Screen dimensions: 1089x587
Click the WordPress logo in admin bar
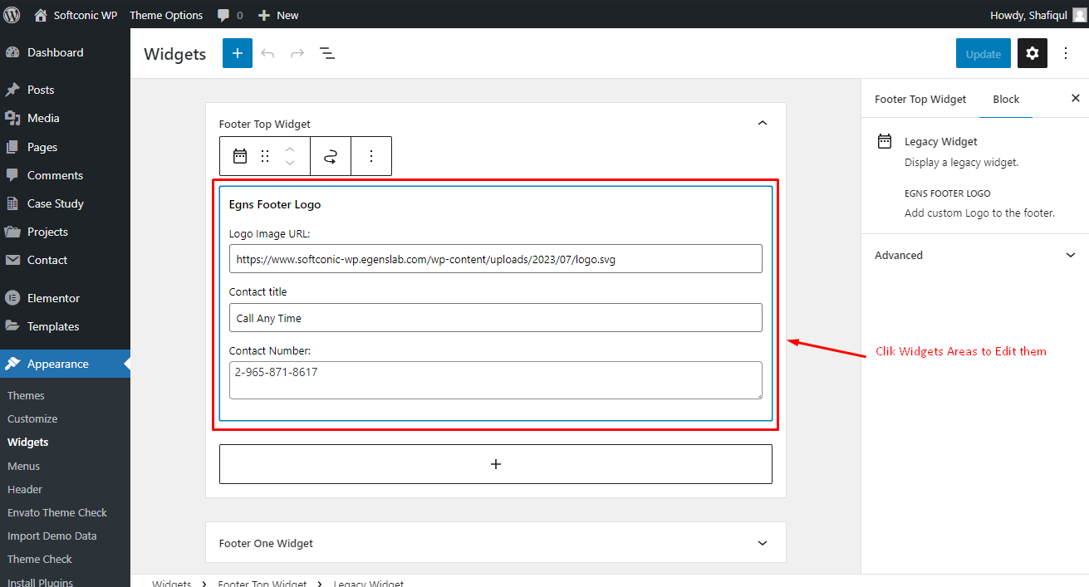point(12,15)
